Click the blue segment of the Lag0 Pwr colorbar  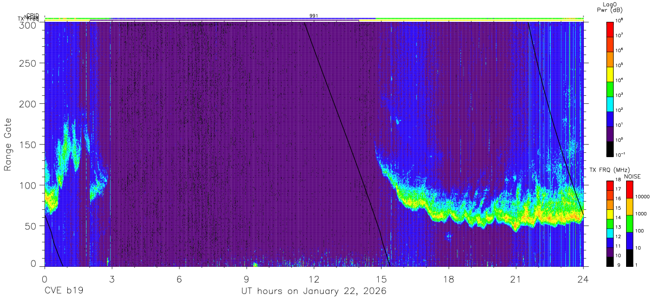(x=611, y=118)
